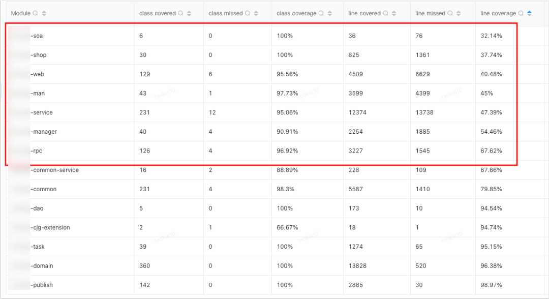This screenshot has height=299, width=549.
Task: Select the -cjg-extension module row name
Action: point(50,228)
